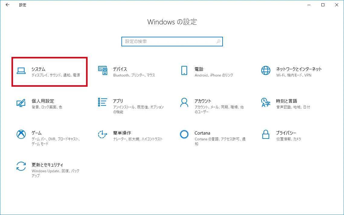Viewport: 344px width, 215px height.
Task: Open 電話 settings title
Action: tap(199, 69)
